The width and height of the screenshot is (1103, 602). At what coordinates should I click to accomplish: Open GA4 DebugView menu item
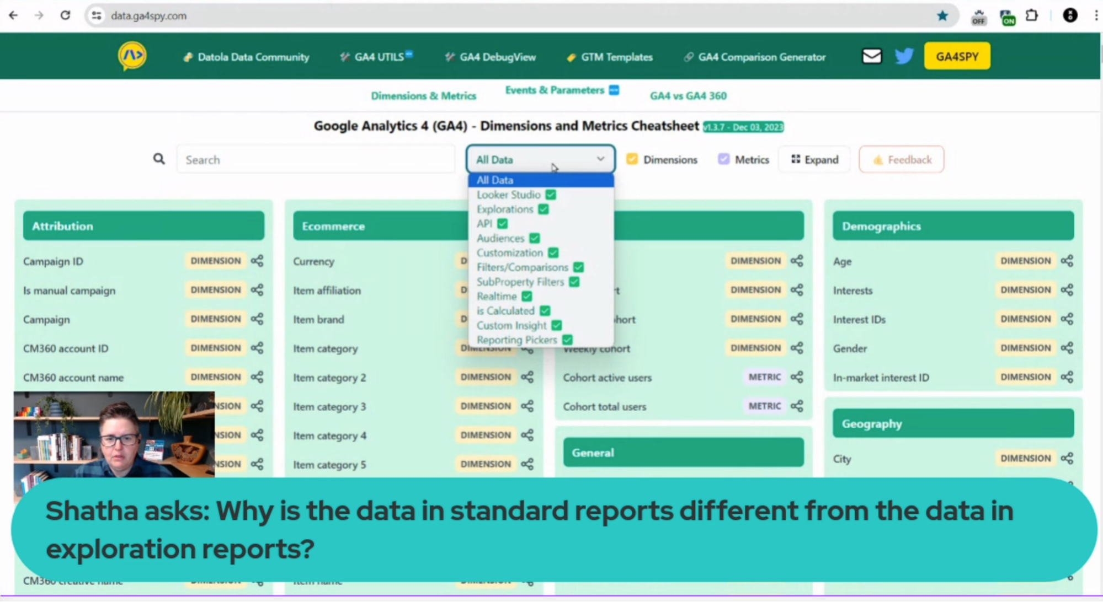[491, 57]
